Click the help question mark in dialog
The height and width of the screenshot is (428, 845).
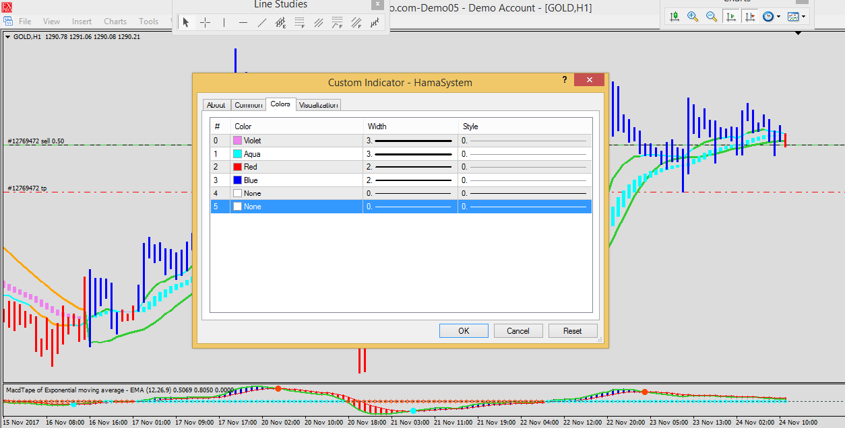tap(565, 79)
